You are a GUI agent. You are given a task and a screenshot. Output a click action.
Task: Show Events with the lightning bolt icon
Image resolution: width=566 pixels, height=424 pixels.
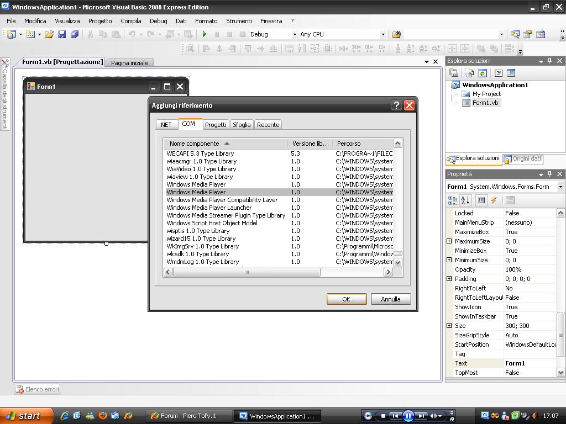coord(494,200)
